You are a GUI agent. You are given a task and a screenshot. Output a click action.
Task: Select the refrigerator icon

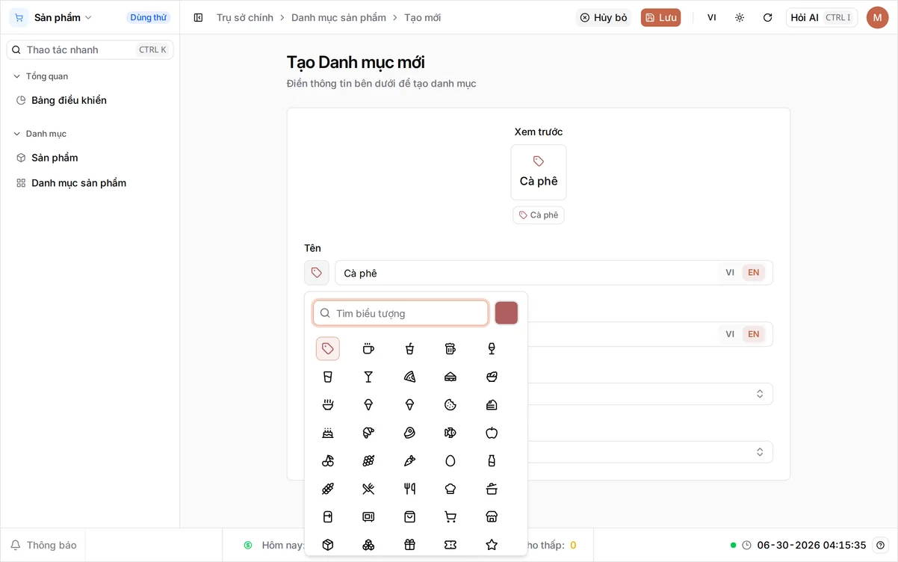point(328,516)
